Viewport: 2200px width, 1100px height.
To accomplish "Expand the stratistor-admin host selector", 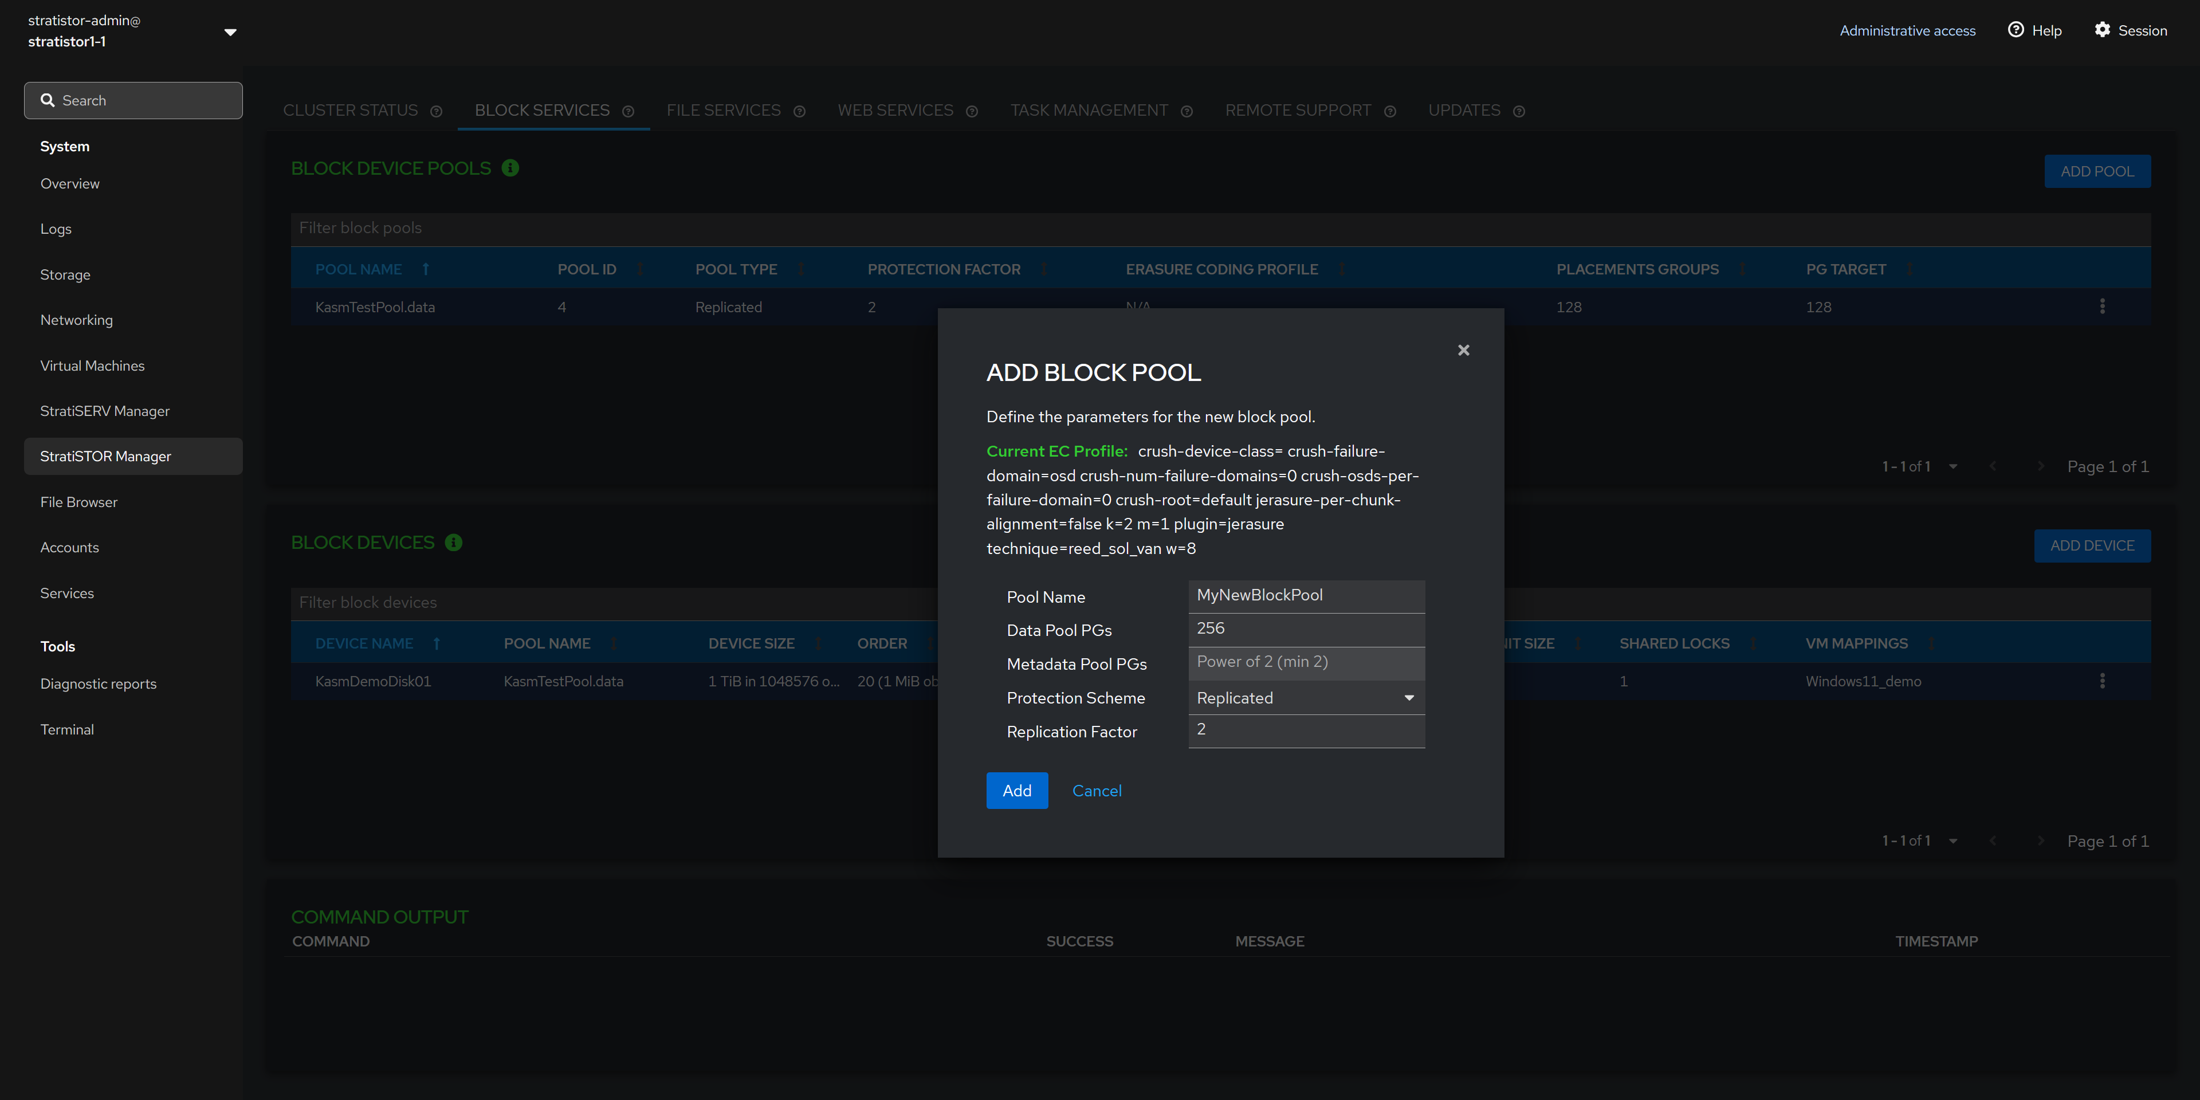I will click(x=230, y=32).
